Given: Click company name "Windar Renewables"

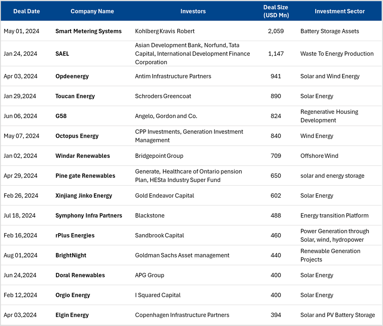Looking at the screenshot, I should click(x=83, y=156).
